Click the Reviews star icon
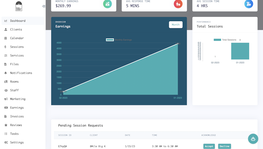 pyautogui.click(x=6, y=125)
